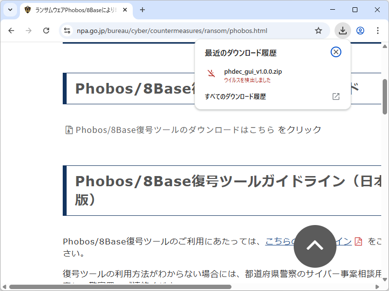This screenshot has width=389, height=291.
Task: Open the downloads tray icon
Action: tap(342, 30)
